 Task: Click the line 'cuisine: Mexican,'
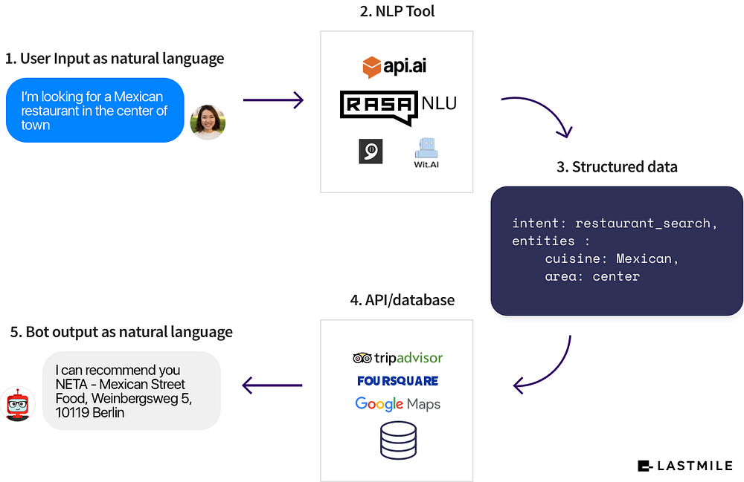pyautogui.click(x=612, y=258)
